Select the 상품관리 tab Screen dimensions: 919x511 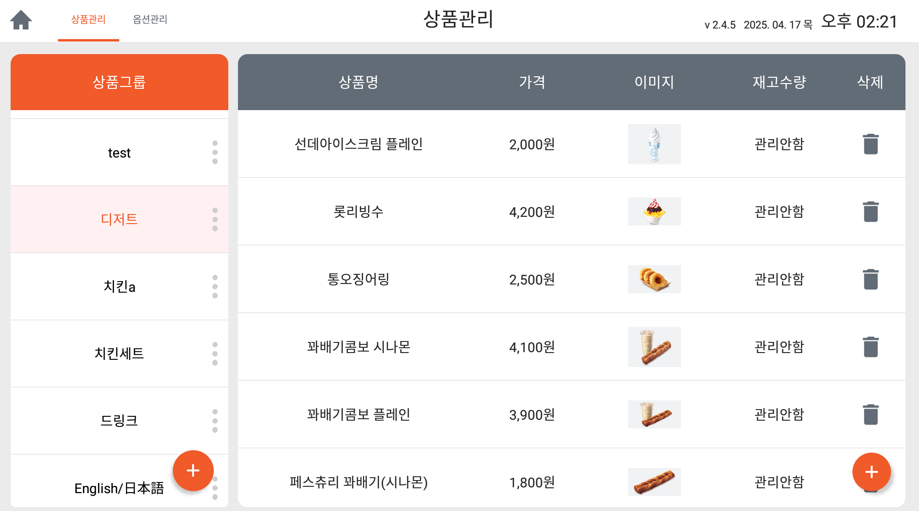[88, 19]
